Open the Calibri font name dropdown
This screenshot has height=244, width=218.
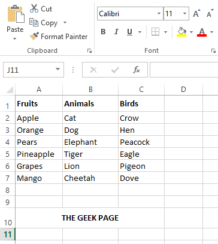pos(159,14)
